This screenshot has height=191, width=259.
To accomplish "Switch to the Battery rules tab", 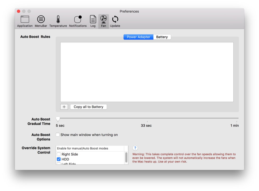I will tap(162, 37).
